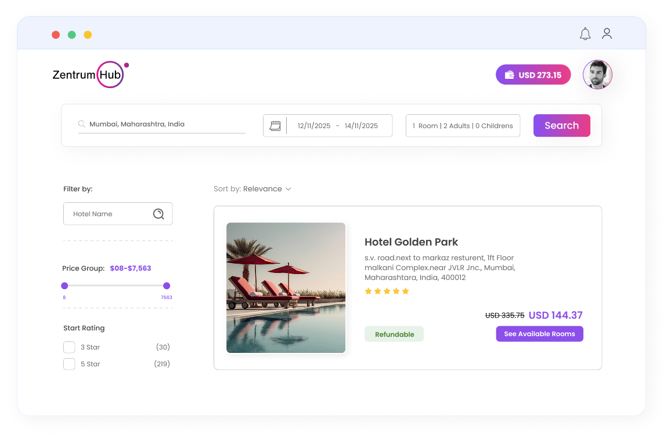Select the Filter by section heading
671x441 pixels.
pos(79,188)
